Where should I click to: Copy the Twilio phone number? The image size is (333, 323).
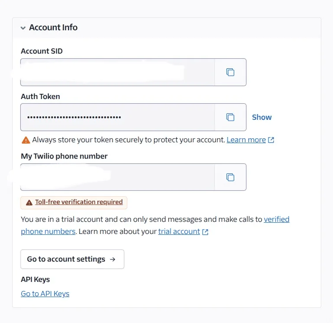click(230, 177)
